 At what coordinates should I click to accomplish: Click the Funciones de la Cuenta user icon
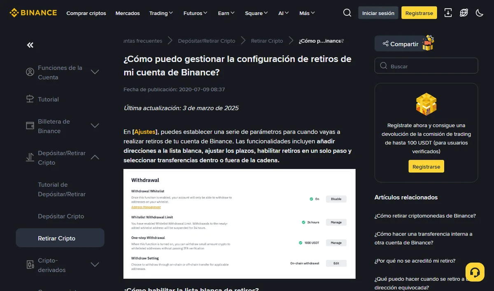pyautogui.click(x=30, y=72)
